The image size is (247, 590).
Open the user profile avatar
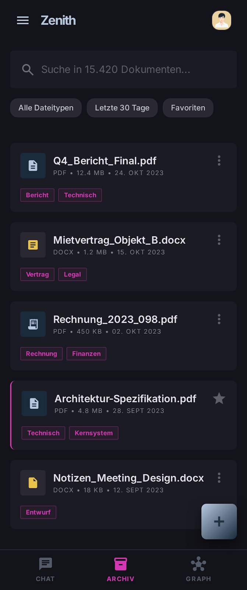tap(221, 20)
